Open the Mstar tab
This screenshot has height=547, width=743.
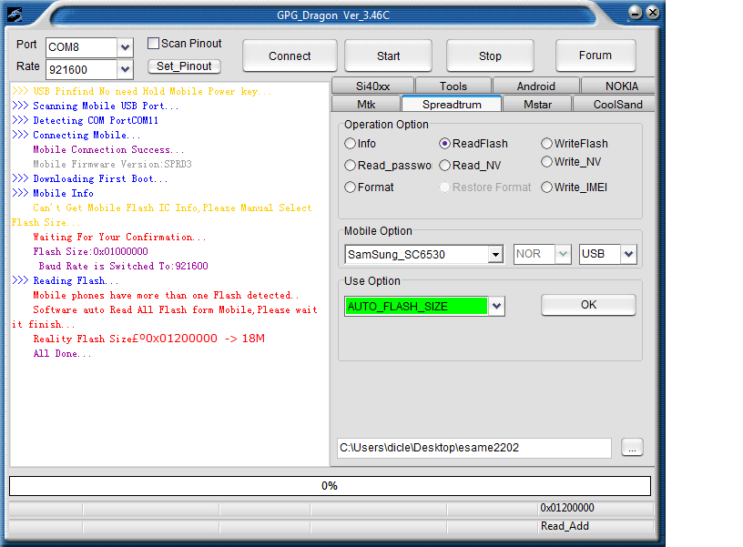point(537,104)
